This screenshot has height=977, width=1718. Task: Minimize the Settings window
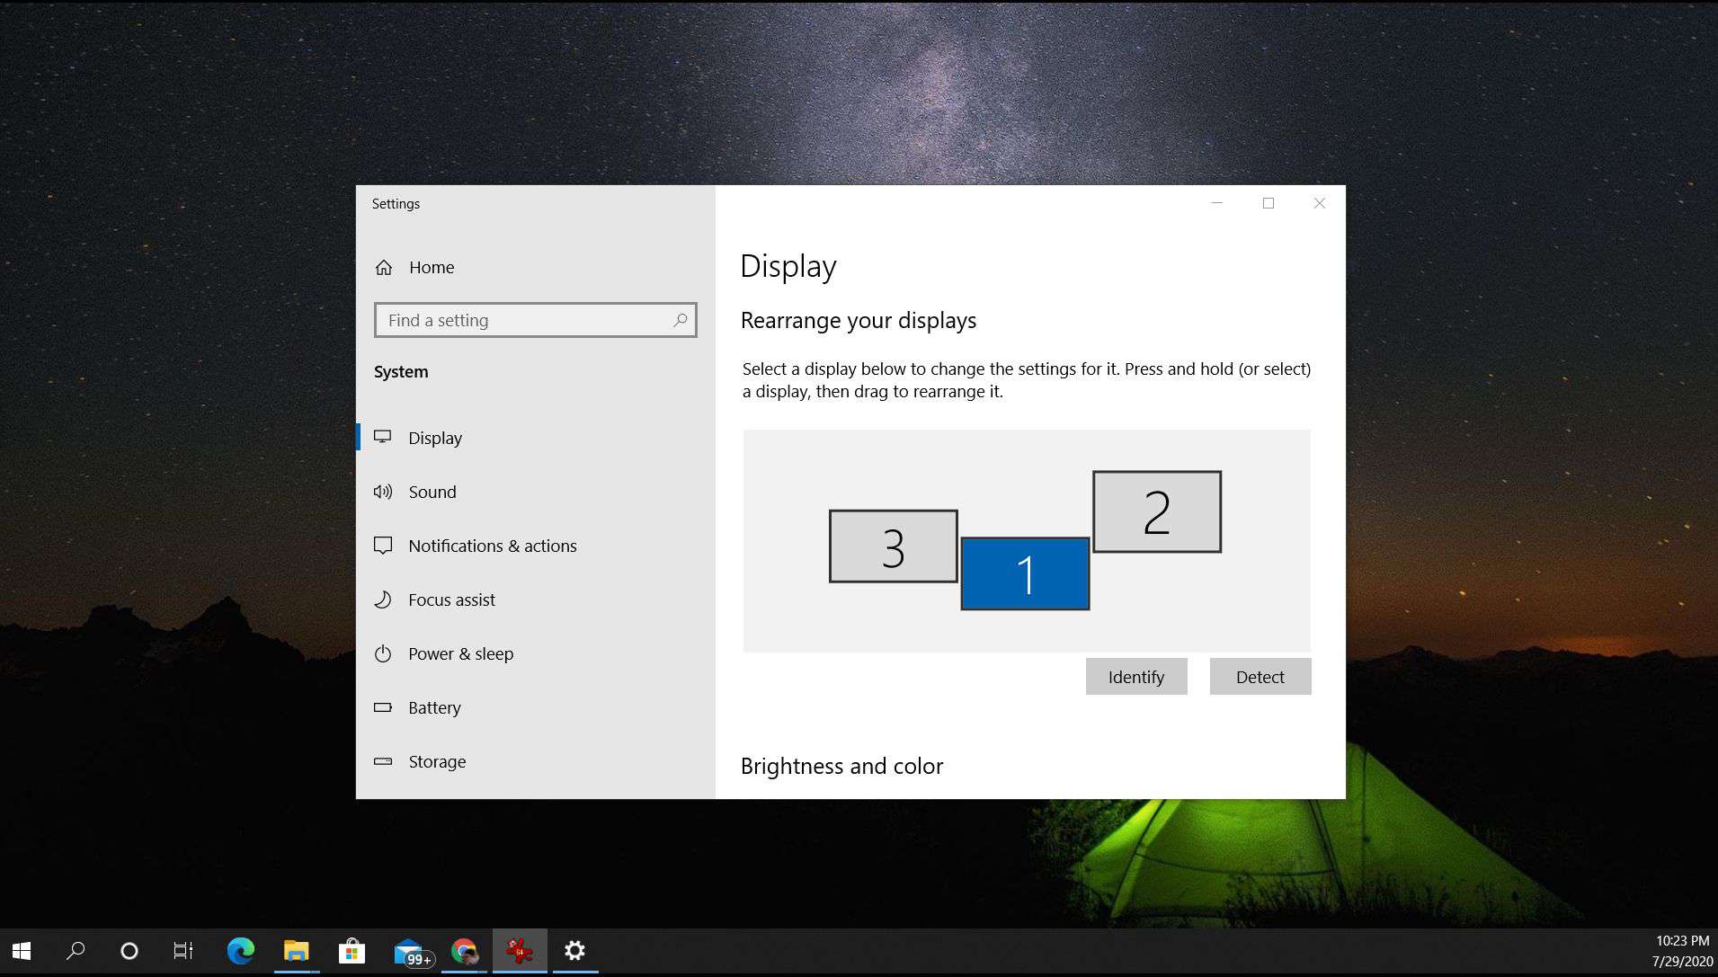(x=1217, y=203)
